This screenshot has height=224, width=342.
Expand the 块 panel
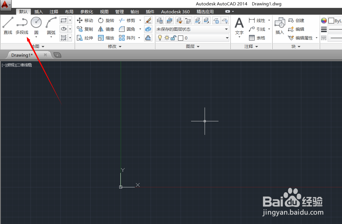tap(296, 47)
